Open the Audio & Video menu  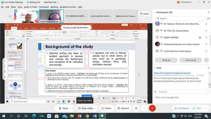click(31, 7)
